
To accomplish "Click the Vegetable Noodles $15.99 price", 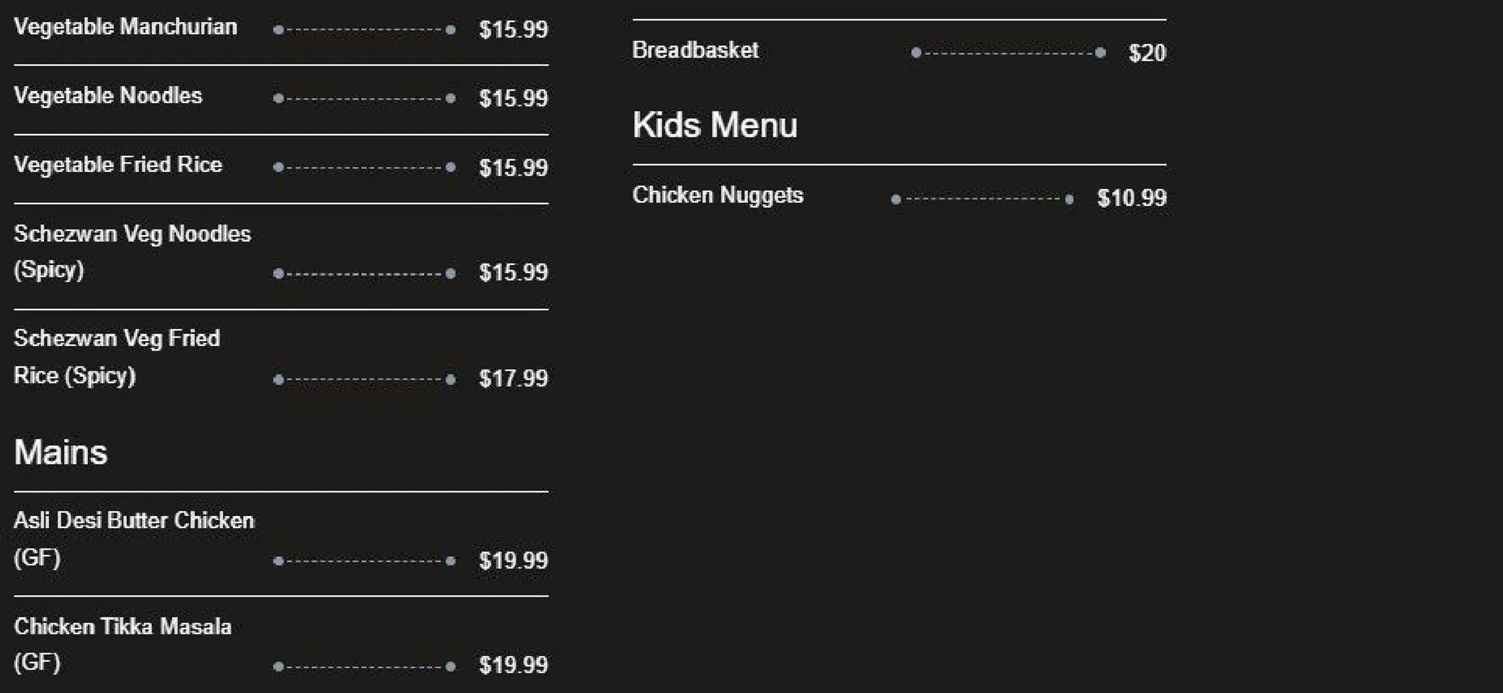I will 513,98.
